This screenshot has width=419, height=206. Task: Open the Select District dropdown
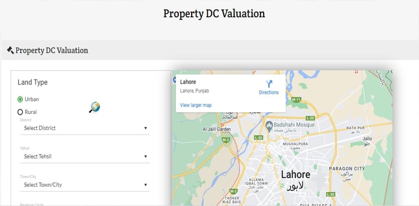(x=85, y=128)
